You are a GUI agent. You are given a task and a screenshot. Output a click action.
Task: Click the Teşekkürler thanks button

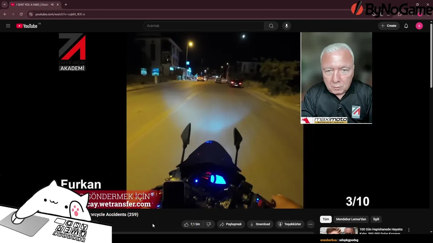click(289, 224)
